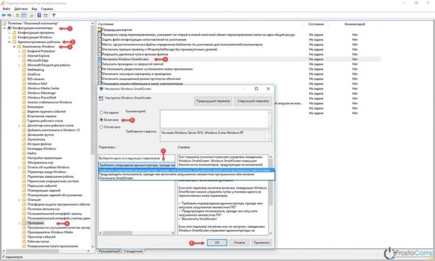This screenshot has height=261, width=435.
Task: Select the Проводник tree folder
Action: point(35,223)
